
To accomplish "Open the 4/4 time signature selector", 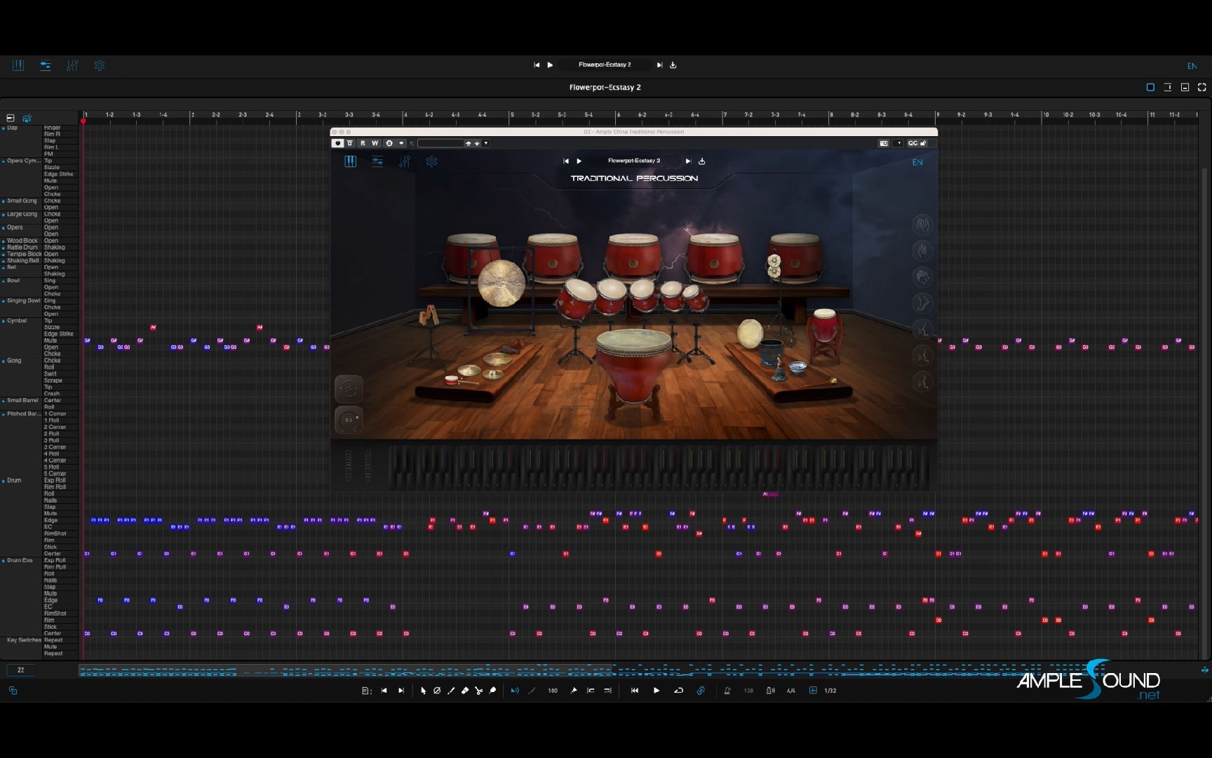I will click(791, 691).
